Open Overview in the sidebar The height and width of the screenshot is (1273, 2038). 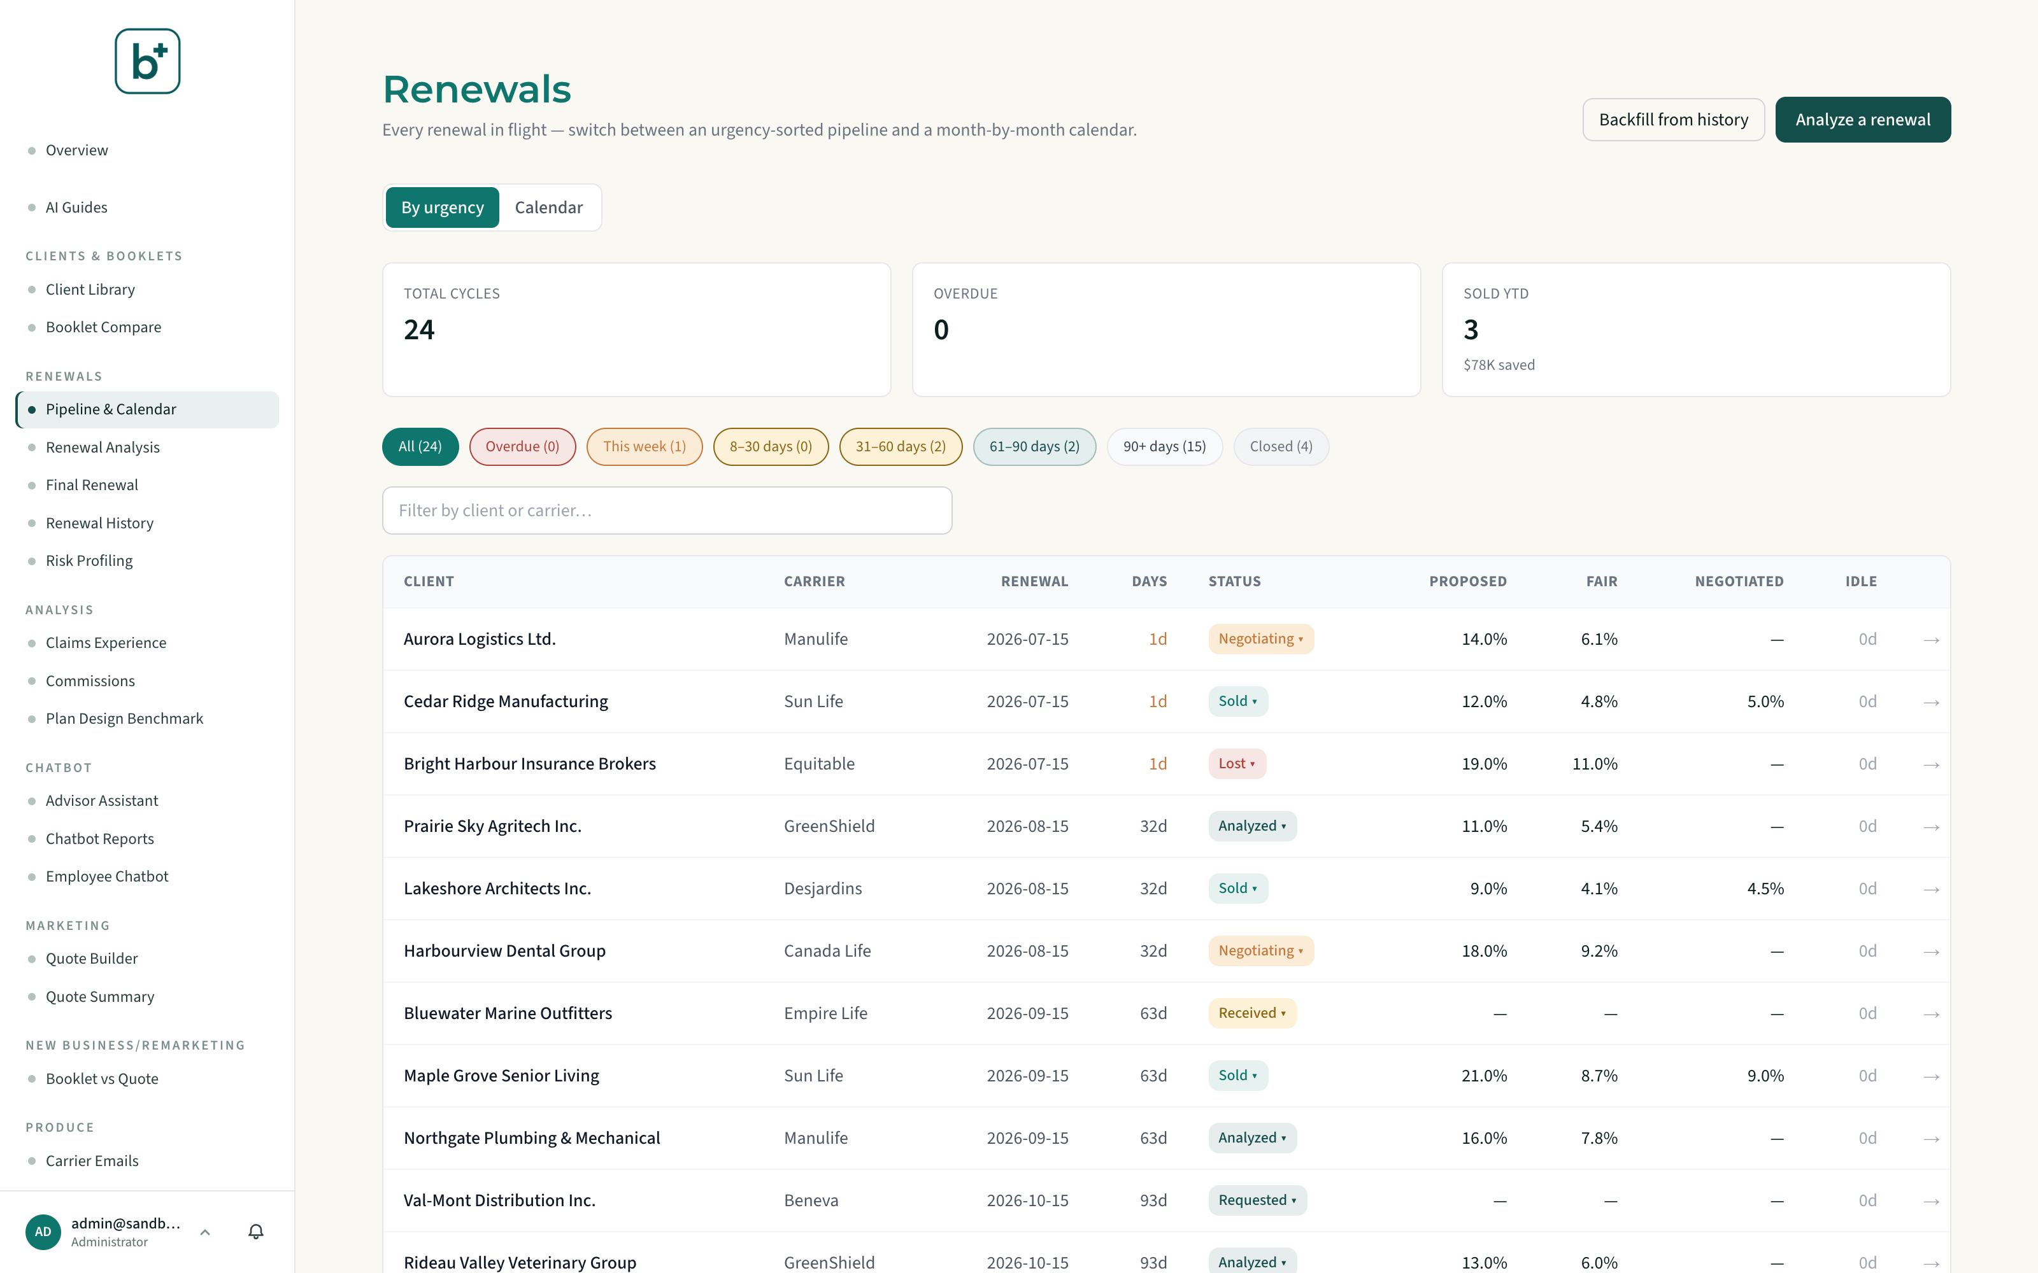76,150
